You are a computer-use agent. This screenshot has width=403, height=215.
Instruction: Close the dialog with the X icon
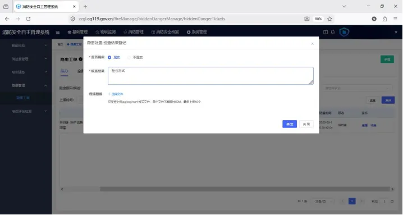pyautogui.click(x=312, y=44)
